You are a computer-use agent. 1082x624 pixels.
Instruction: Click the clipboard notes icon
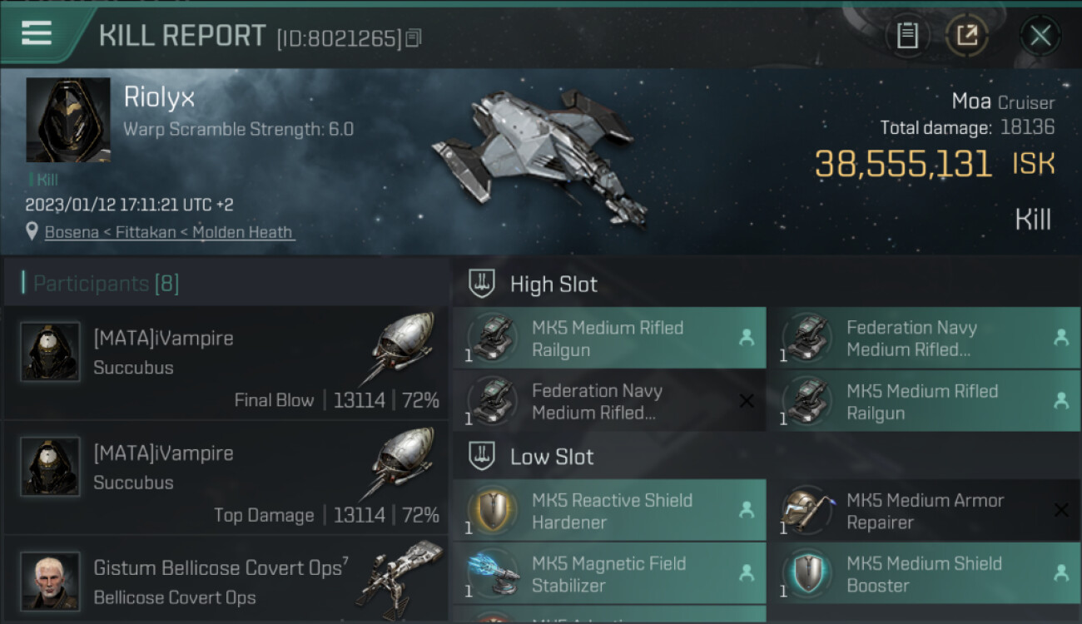coord(907,36)
